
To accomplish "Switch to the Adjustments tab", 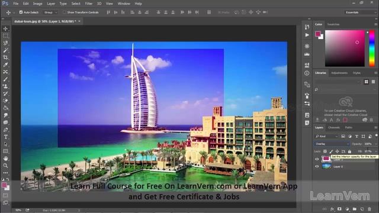I will tap(339, 73).
